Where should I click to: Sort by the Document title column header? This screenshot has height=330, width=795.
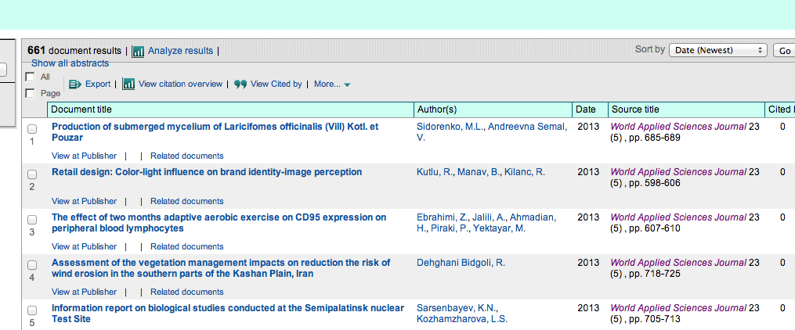click(81, 109)
